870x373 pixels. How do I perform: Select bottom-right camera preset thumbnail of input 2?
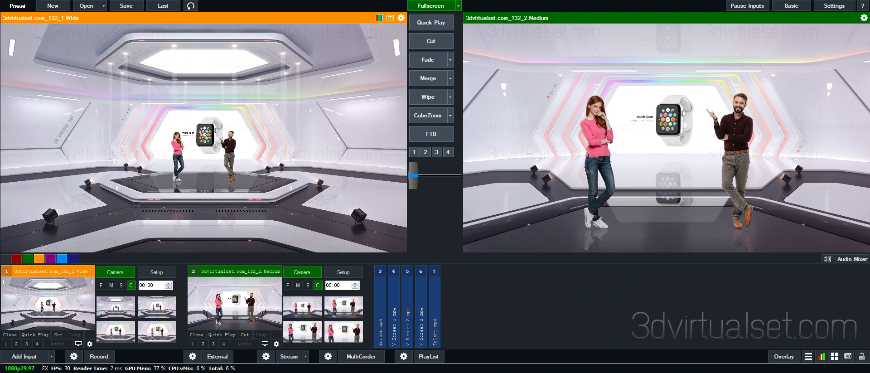click(343, 331)
